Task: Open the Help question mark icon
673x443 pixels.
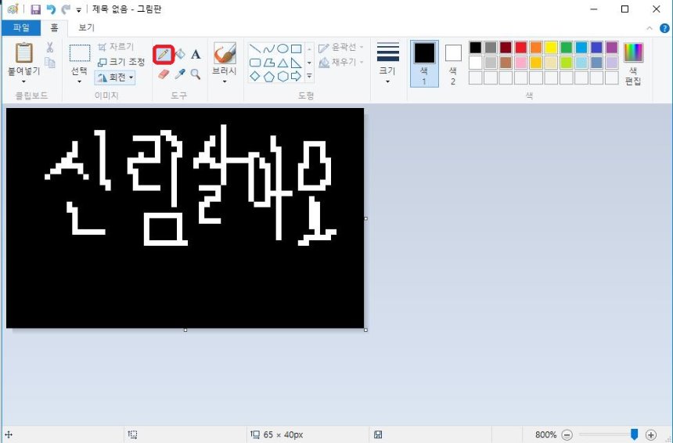Action: 664,28
